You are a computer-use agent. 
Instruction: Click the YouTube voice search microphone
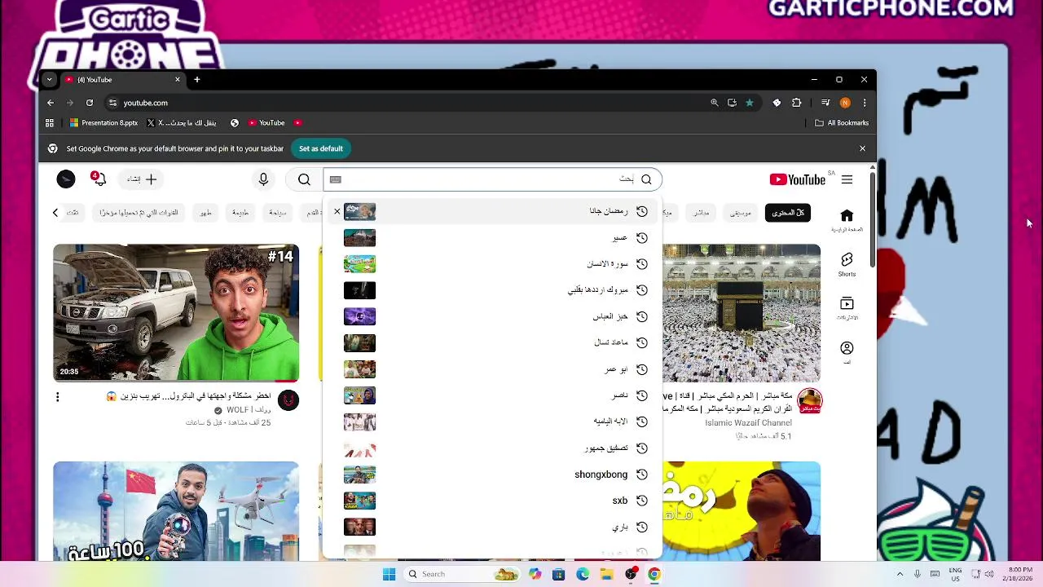point(263,179)
